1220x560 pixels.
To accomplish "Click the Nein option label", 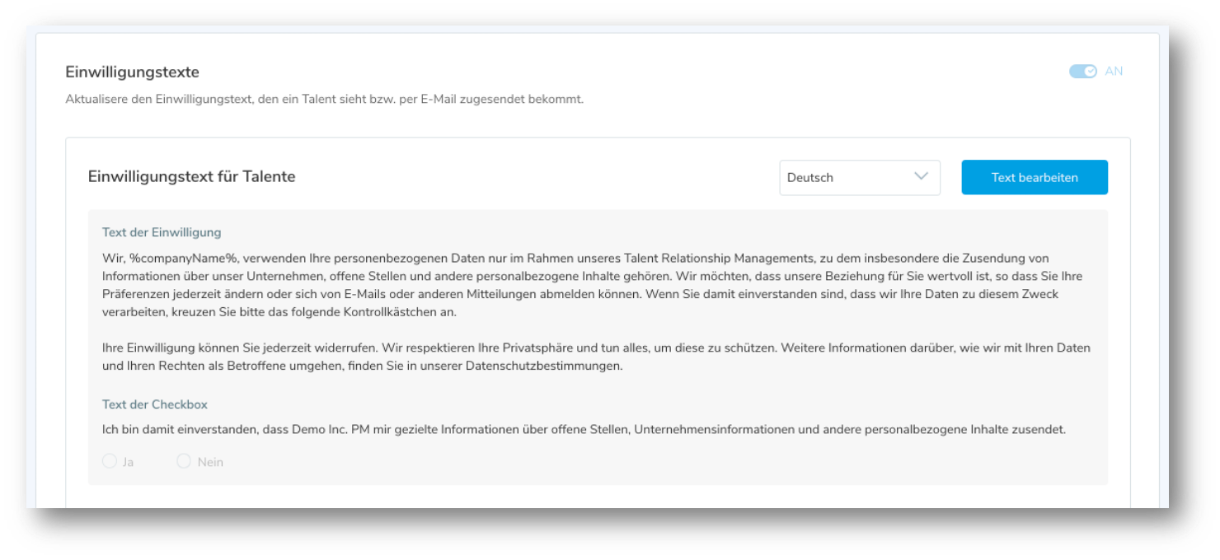I will point(210,462).
